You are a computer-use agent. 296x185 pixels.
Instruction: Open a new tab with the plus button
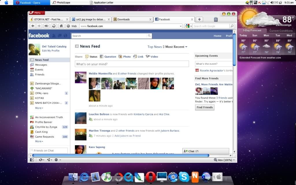(199, 19)
